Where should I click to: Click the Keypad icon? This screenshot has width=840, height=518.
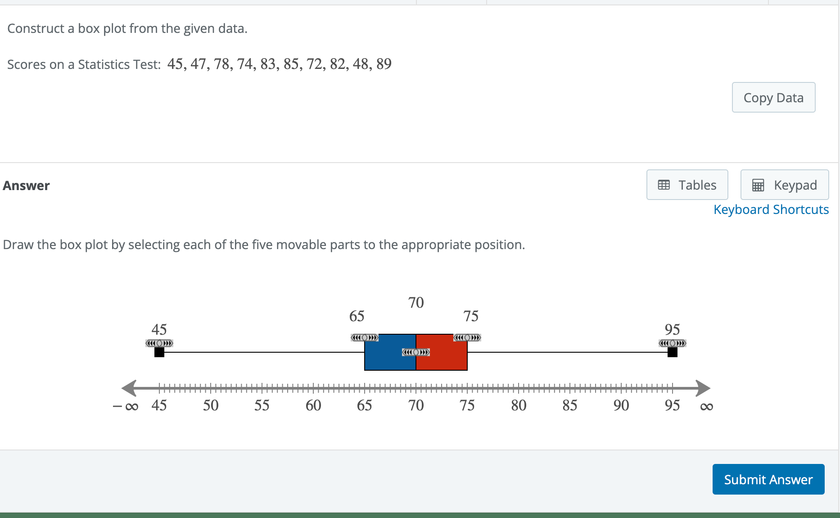pos(759,185)
